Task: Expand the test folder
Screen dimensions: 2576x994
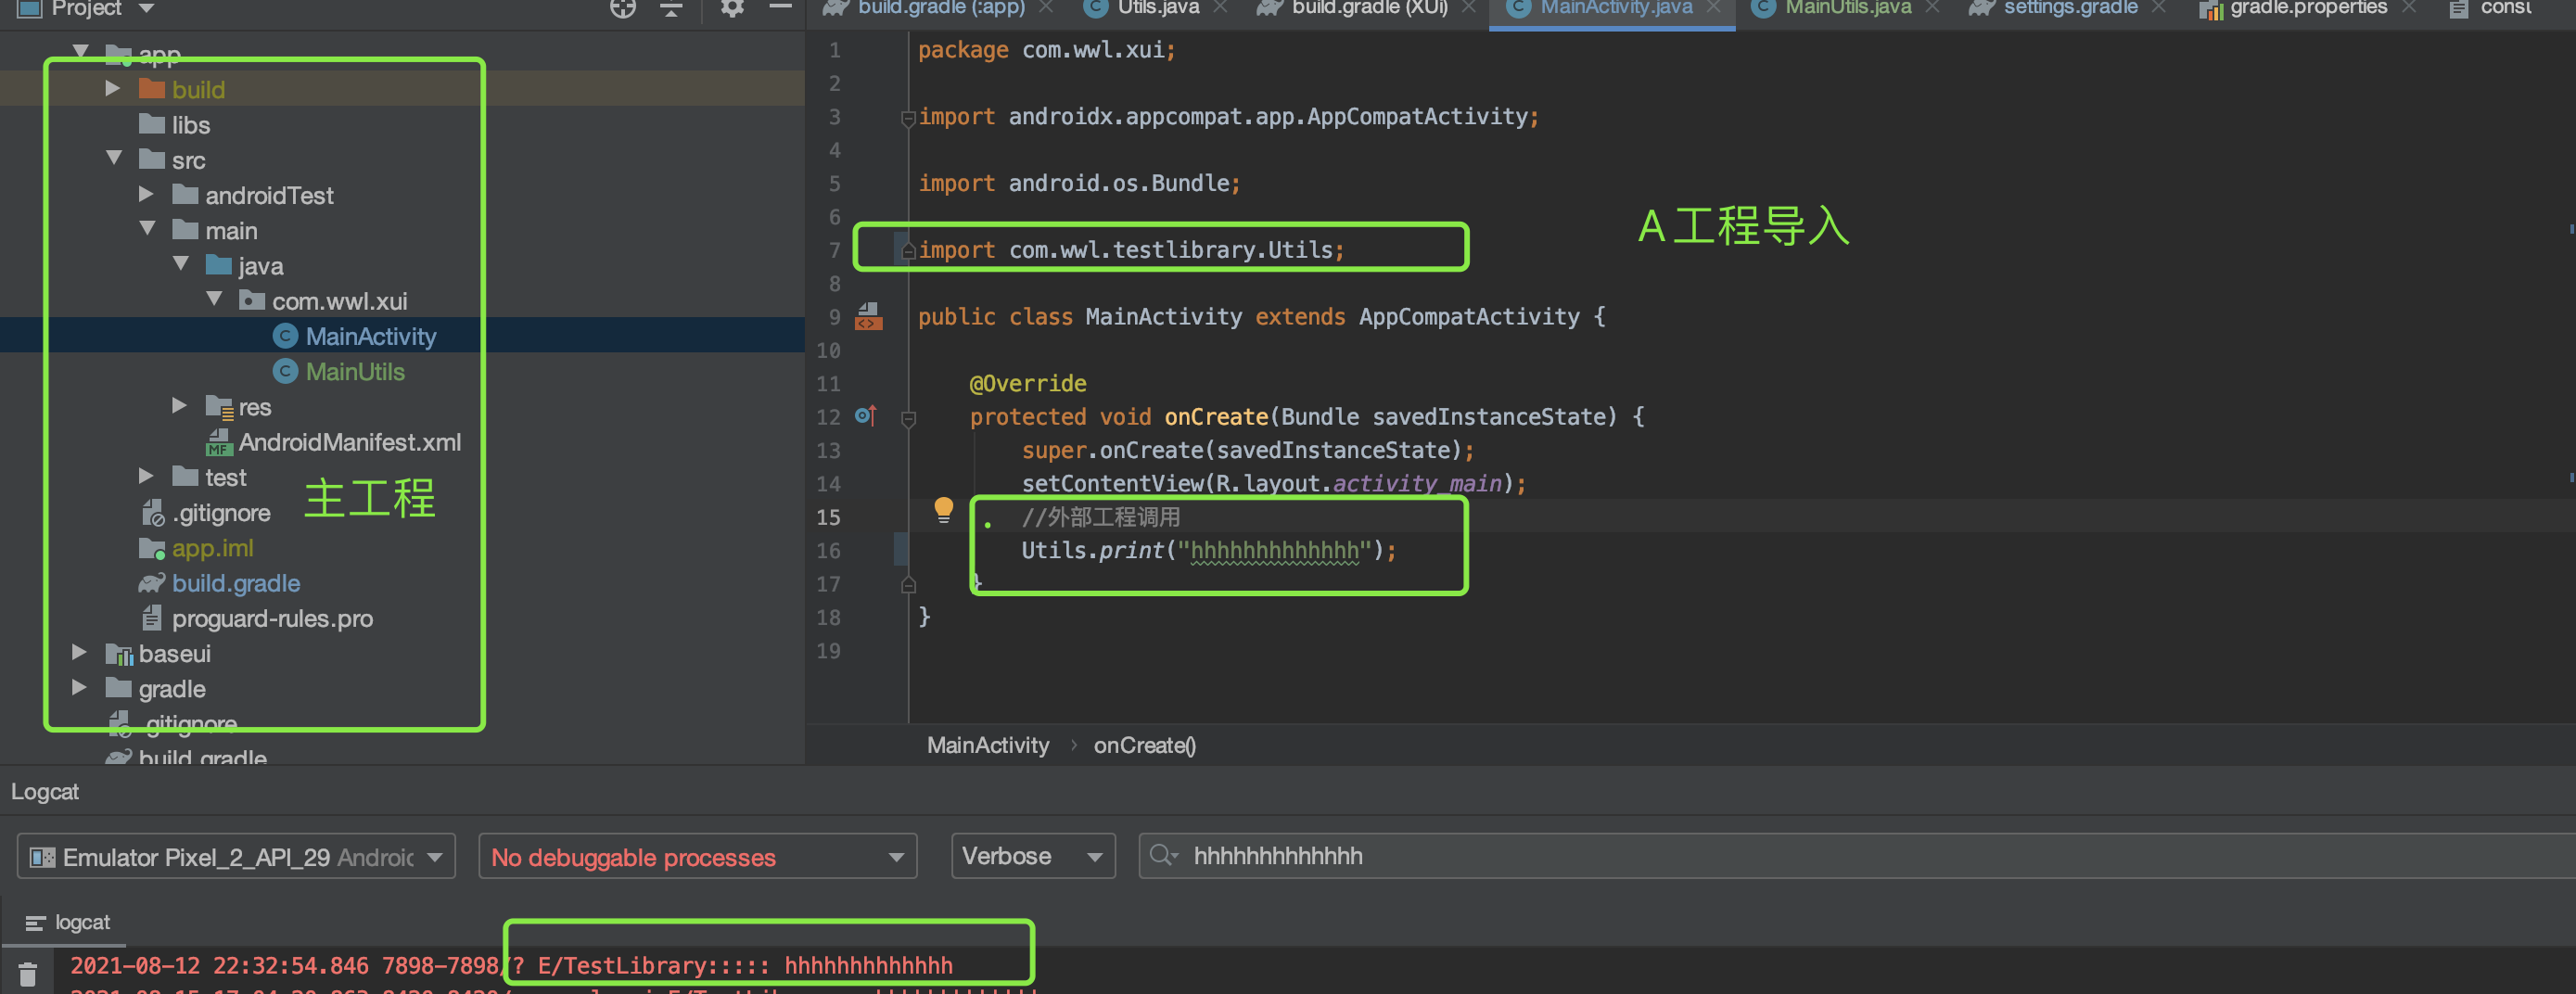Action: pos(146,477)
